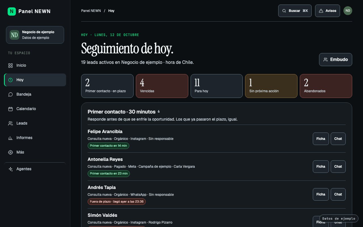Click the Hoy clock icon

pos(10,80)
